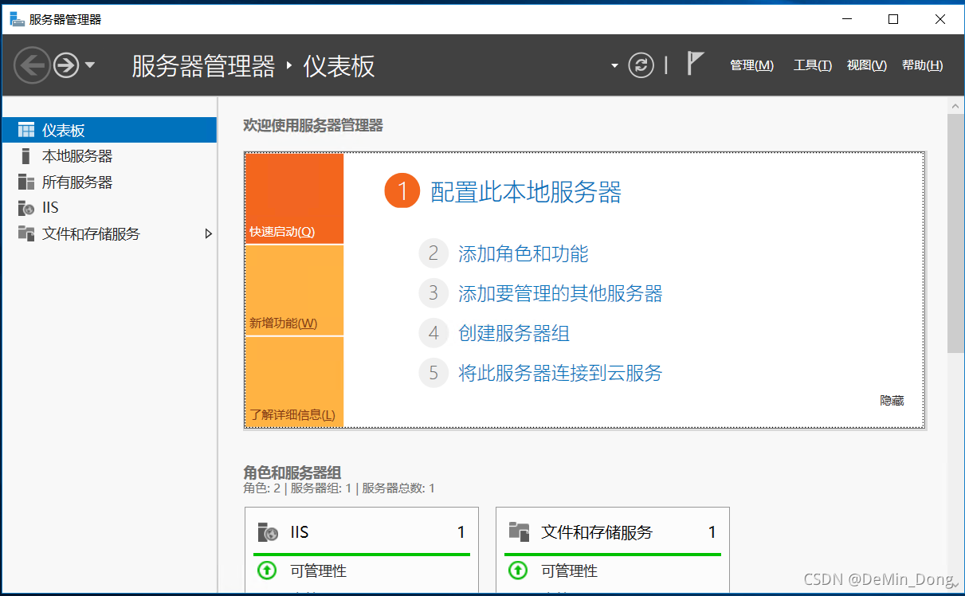Click the vertical scrollbar thumb
This screenshot has height=596, width=965.
point(956,231)
